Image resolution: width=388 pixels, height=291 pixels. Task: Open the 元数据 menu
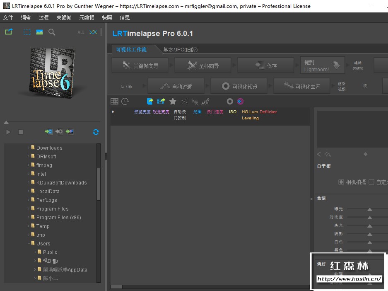click(x=87, y=17)
